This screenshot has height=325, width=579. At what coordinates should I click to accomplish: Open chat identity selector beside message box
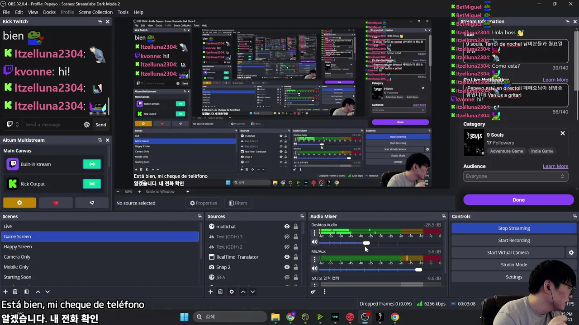pyautogui.click(x=12, y=125)
